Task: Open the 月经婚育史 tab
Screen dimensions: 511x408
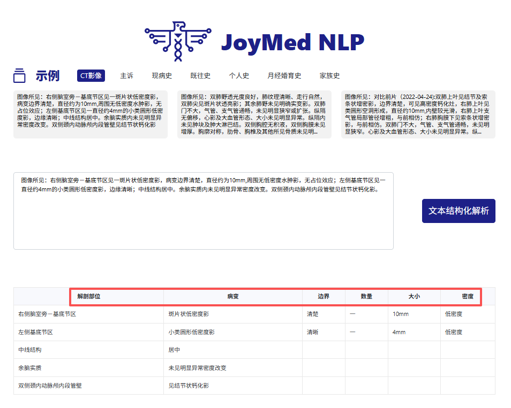Action: point(284,75)
